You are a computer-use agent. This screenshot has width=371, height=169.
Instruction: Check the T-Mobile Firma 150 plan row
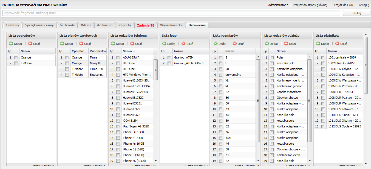67,69
